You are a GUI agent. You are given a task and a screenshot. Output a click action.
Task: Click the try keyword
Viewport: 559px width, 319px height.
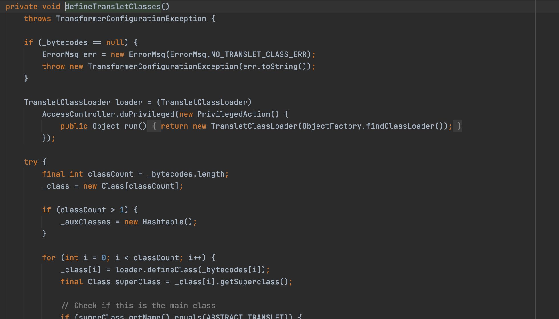click(x=31, y=162)
